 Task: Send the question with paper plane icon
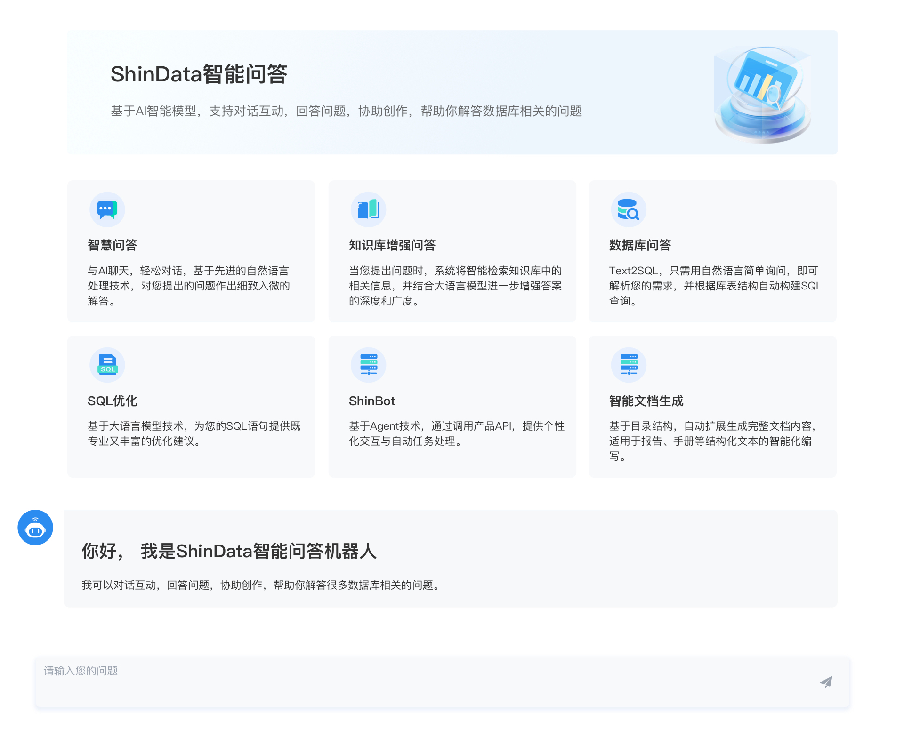coord(826,682)
